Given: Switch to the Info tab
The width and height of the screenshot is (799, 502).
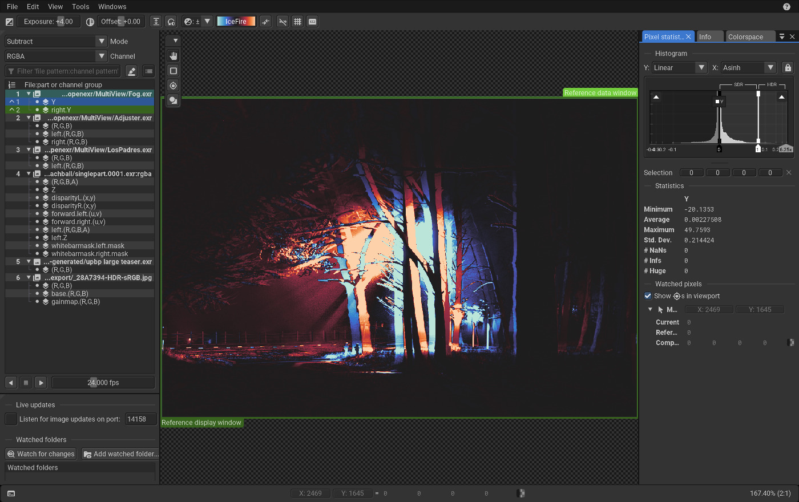Looking at the screenshot, I should tap(709, 37).
